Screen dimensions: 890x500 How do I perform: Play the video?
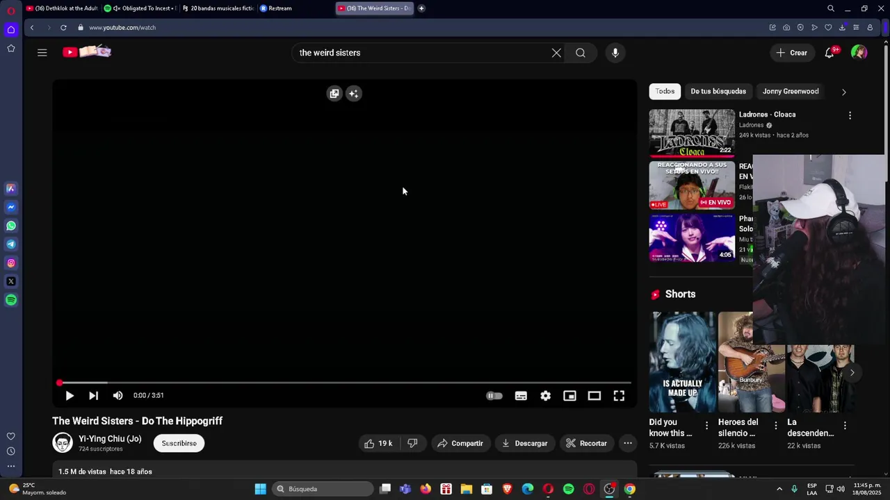[70, 396]
